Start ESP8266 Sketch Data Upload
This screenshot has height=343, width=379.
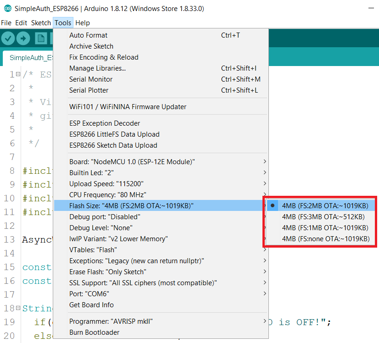click(x=161, y=145)
